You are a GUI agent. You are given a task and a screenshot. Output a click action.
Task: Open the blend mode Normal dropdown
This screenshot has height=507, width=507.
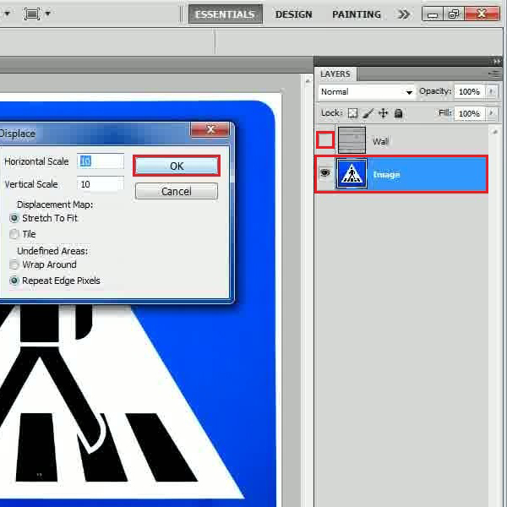[x=367, y=92]
